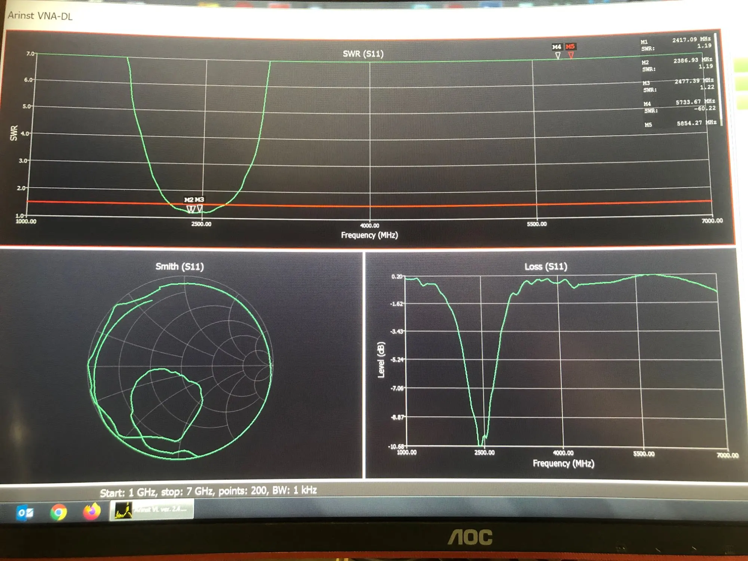Select the M3 readout entry 2477.39 MHz

pos(694,81)
